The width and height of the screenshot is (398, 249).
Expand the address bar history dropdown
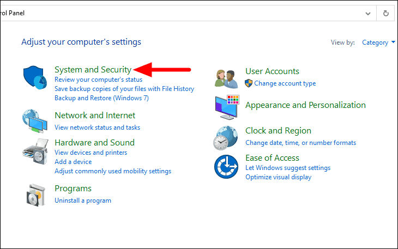click(368, 14)
